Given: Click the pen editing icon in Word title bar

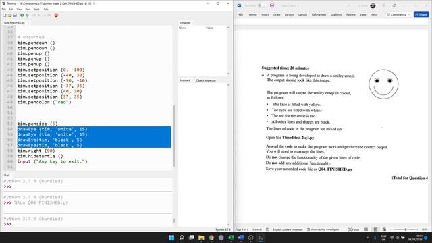Looking at the screenshot, I should [x=394, y=5].
